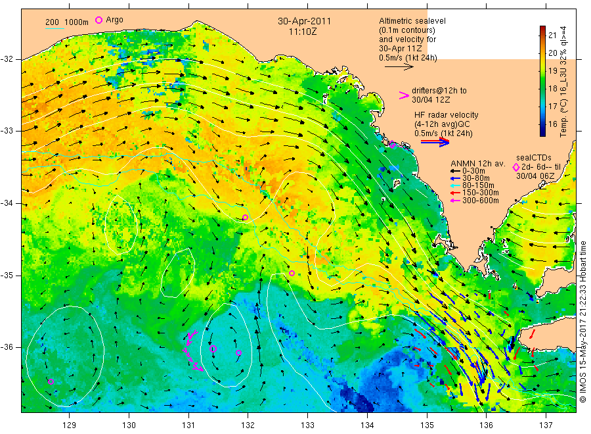Click the longitude axis label 135
The width and height of the screenshot is (591, 434).
point(427,425)
